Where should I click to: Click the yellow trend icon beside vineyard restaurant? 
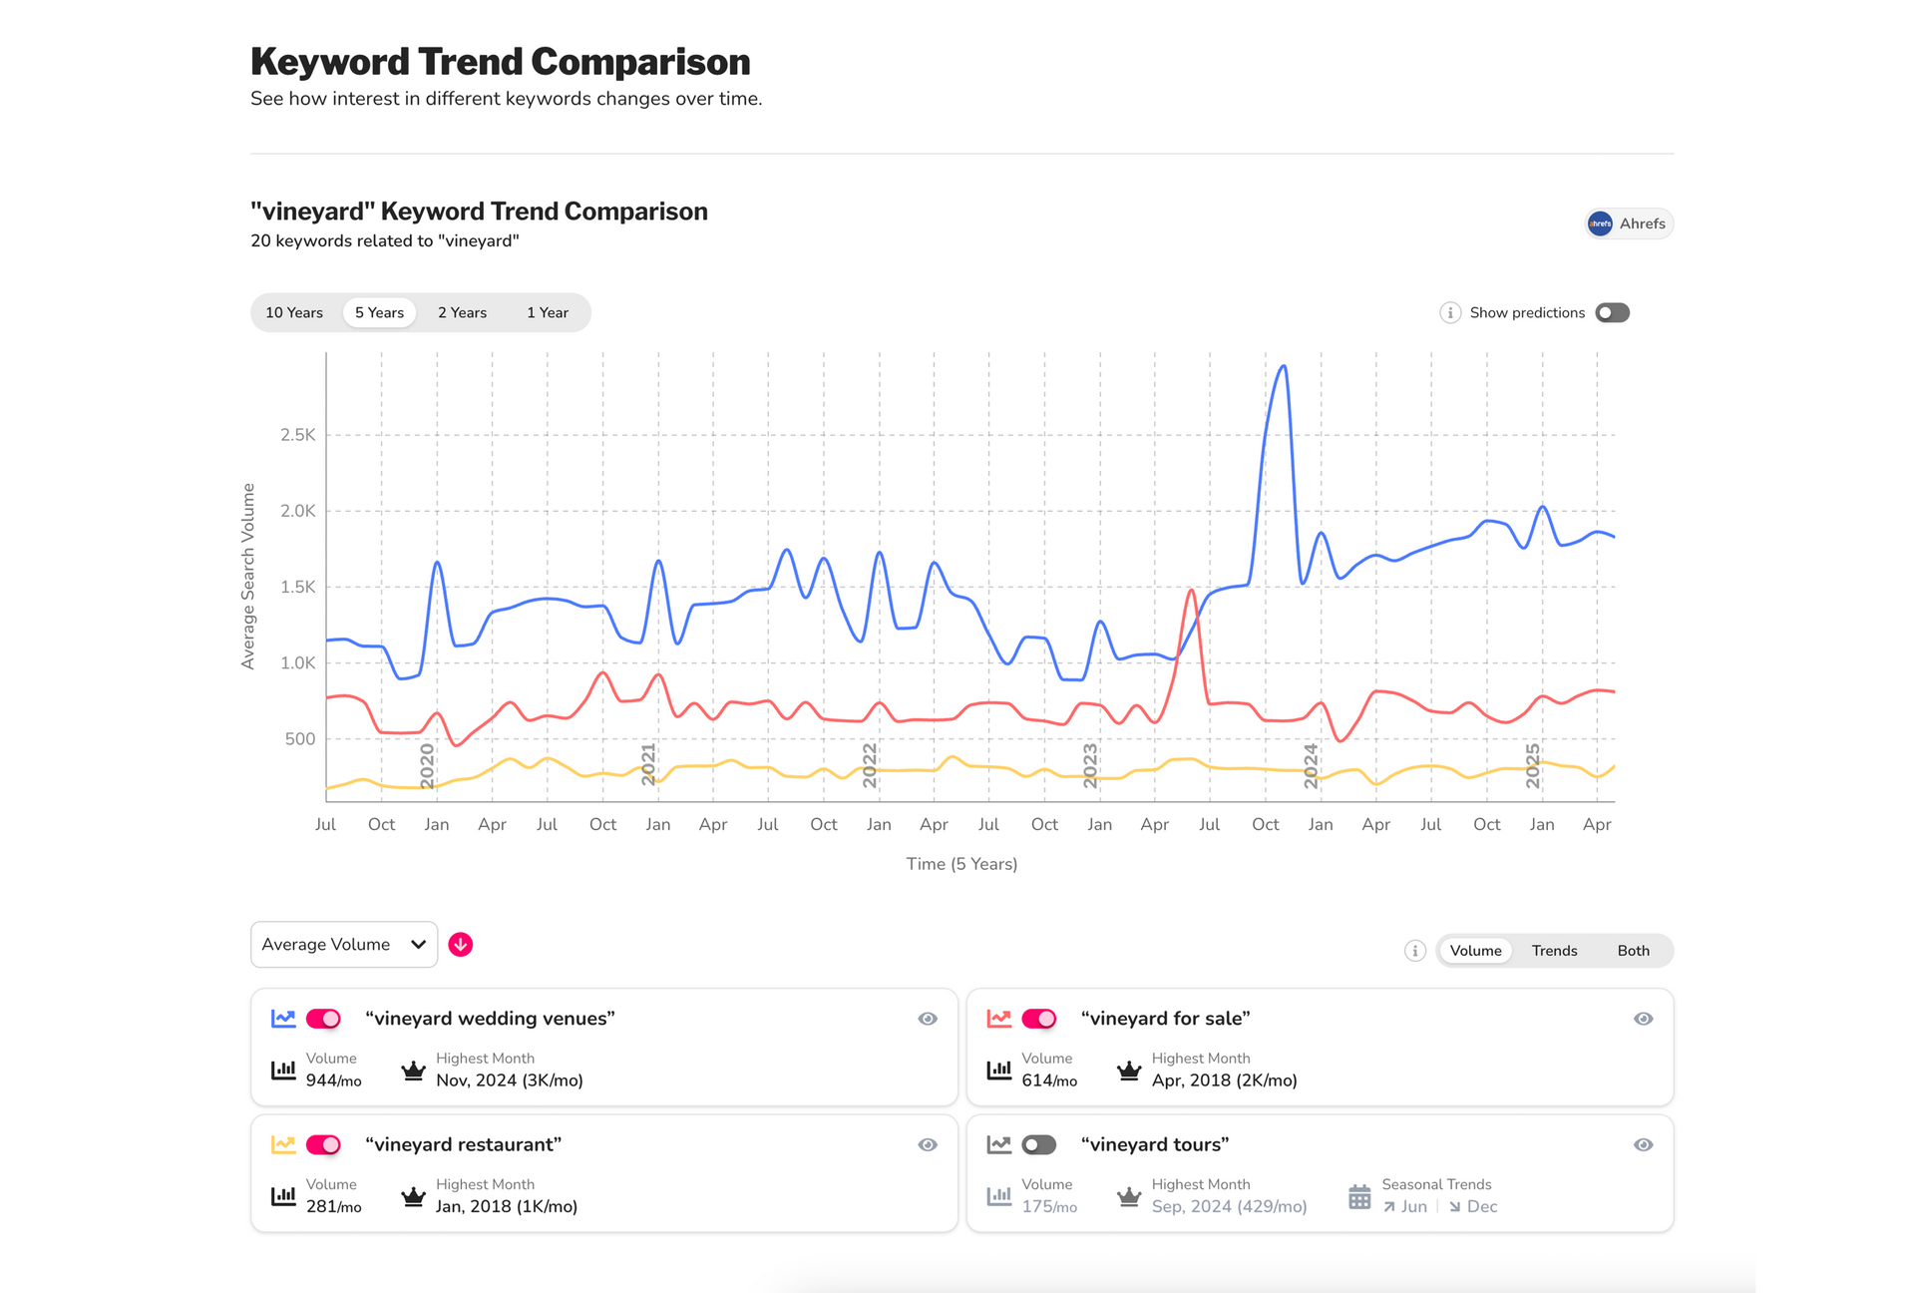pos(284,1144)
